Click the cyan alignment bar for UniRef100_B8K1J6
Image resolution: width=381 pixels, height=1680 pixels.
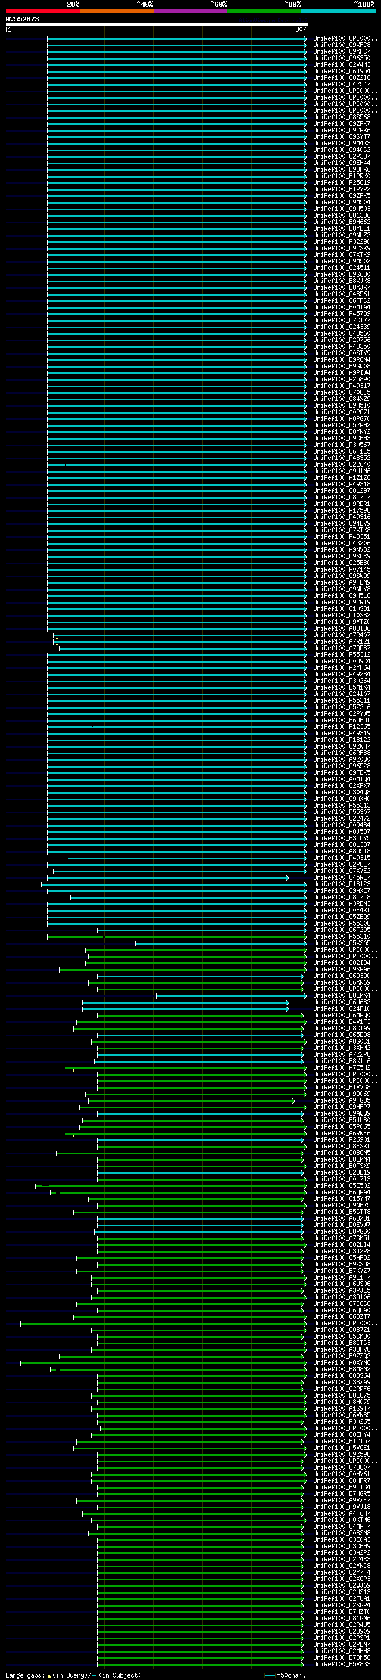point(199,1062)
